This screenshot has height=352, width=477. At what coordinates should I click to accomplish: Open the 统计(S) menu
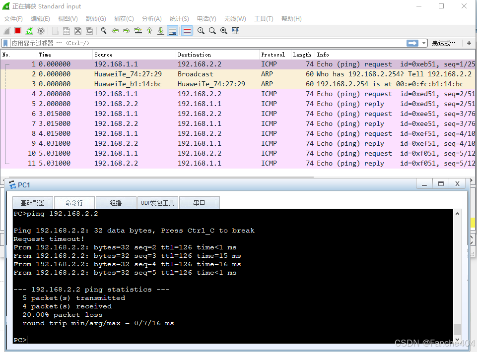click(179, 19)
